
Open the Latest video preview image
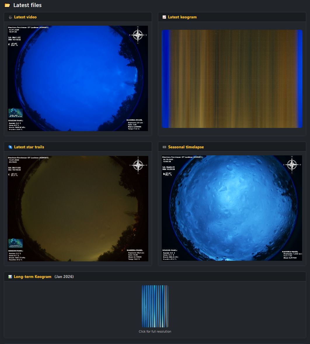click(x=78, y=78)
